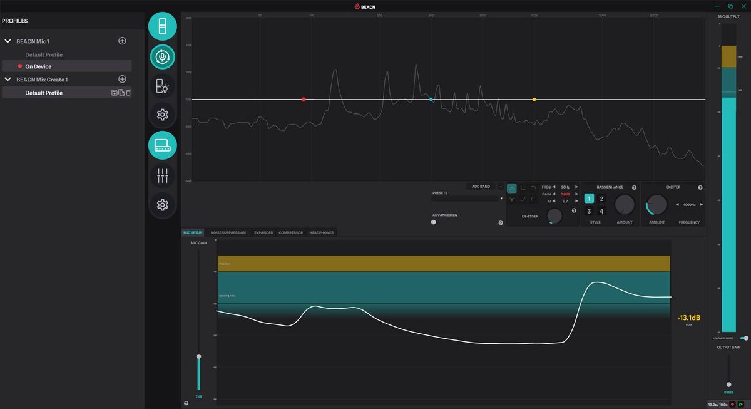
Task: Open the device icon at sidebar top
Action: click(x=162, y=26)
